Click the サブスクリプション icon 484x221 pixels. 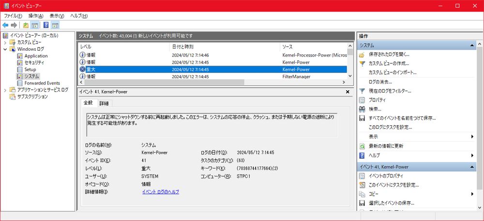(x=13, y=97)
